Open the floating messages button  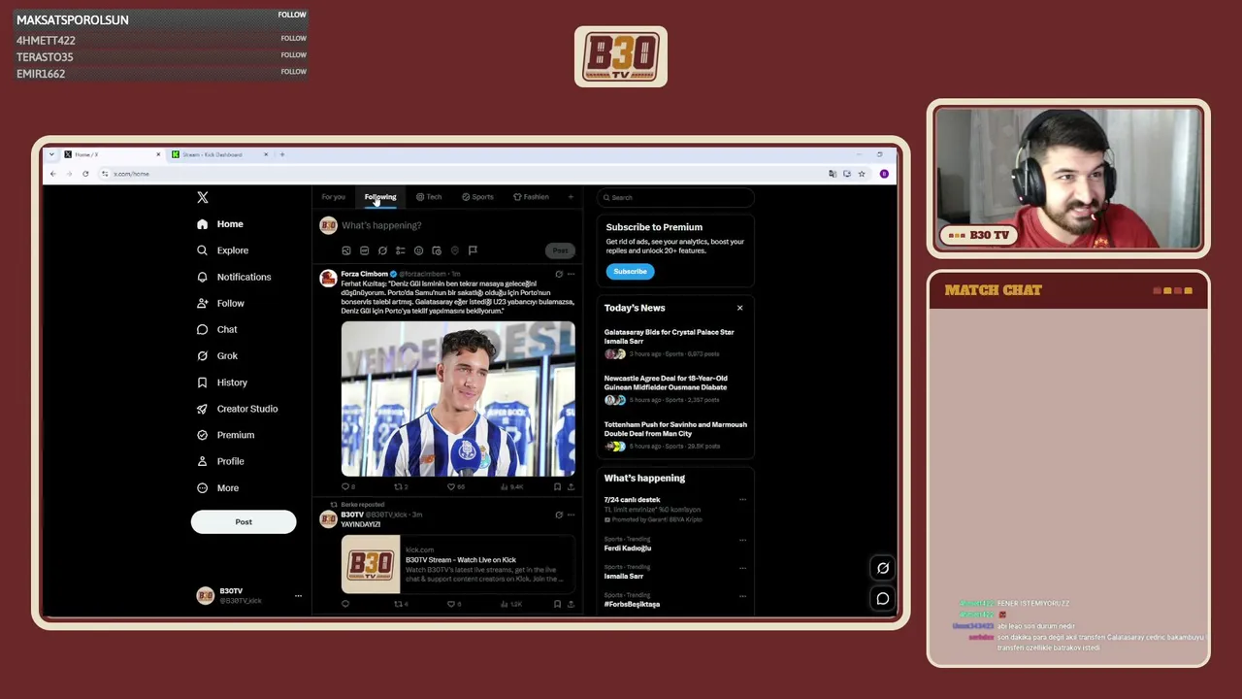click(x=882, y=598)
